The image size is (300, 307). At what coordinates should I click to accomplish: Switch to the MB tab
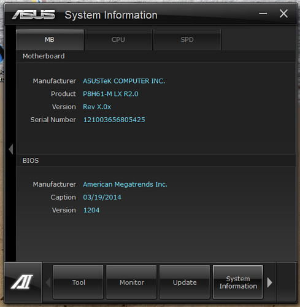pos(50,40)
